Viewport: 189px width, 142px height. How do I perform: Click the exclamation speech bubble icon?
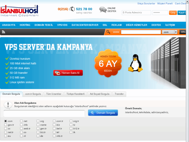[x=8, y=105]
